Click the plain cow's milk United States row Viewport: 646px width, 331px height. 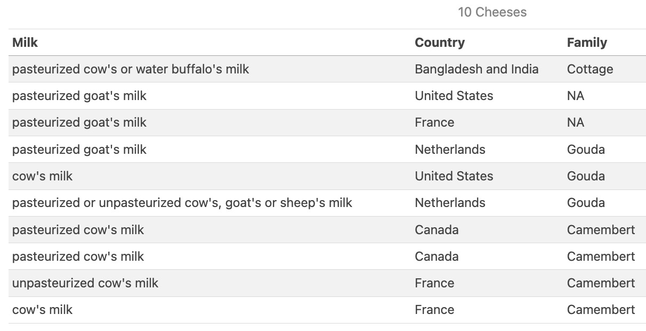coord(327,176)
